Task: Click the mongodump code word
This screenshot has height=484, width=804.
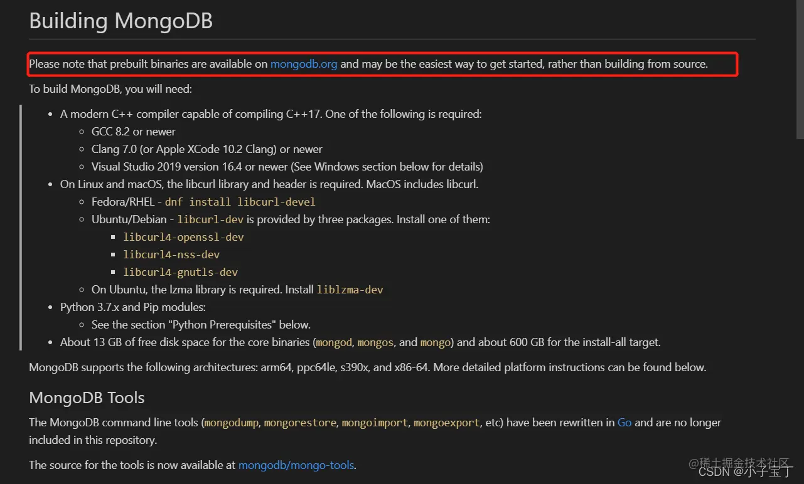Action: click(x=232, y=423)
